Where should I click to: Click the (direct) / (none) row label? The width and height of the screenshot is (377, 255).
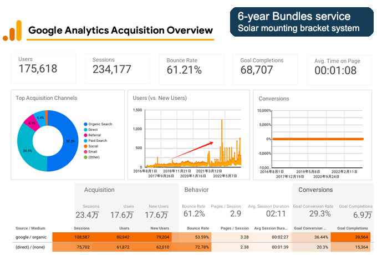[30, 247]
